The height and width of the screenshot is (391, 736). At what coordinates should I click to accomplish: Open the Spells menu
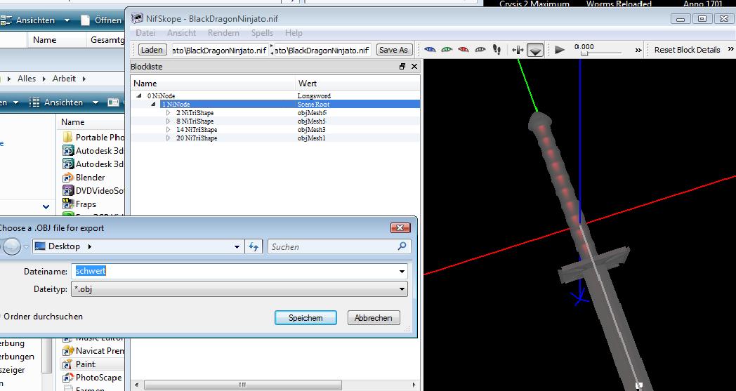(x=262, y=33)
